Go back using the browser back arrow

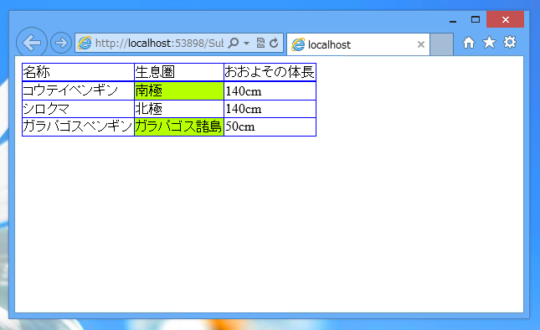pos(31,43)
